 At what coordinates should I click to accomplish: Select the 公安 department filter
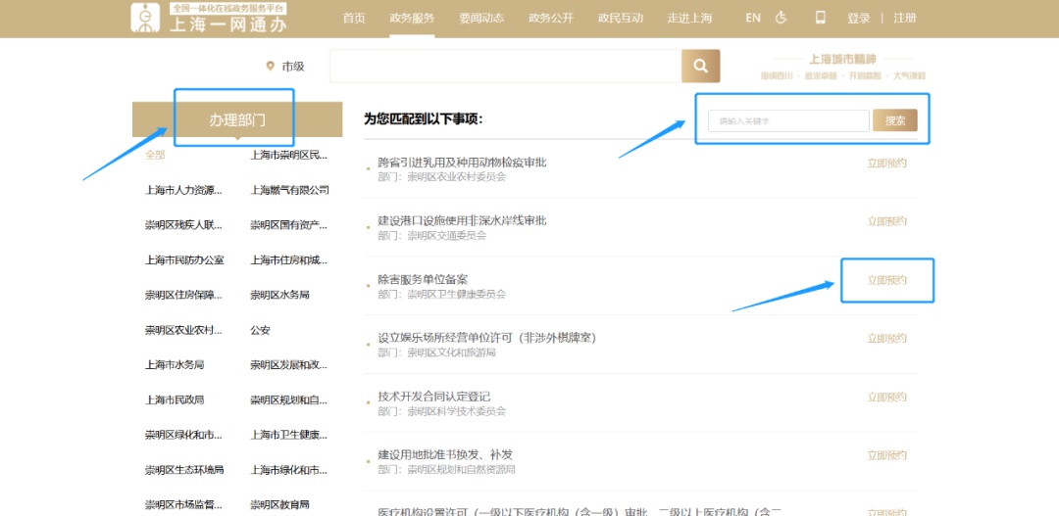(261, 330)
